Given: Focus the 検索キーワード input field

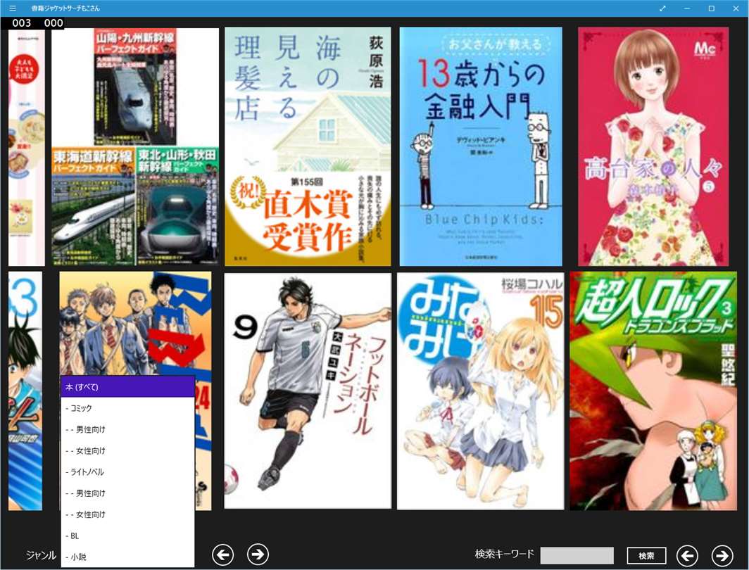Looking at the screenshot, I should point(577,556).
